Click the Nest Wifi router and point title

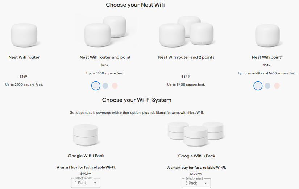pyautogui.click(x=105, y=57)
